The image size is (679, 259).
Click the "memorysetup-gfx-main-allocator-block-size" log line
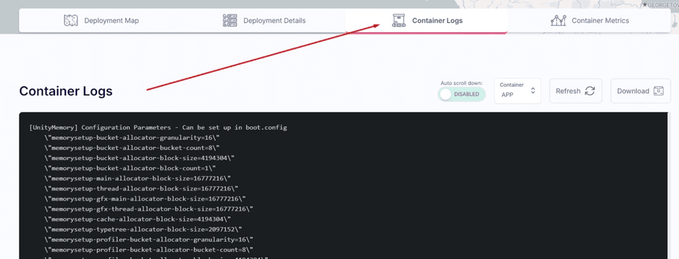(x=145, y=199)
